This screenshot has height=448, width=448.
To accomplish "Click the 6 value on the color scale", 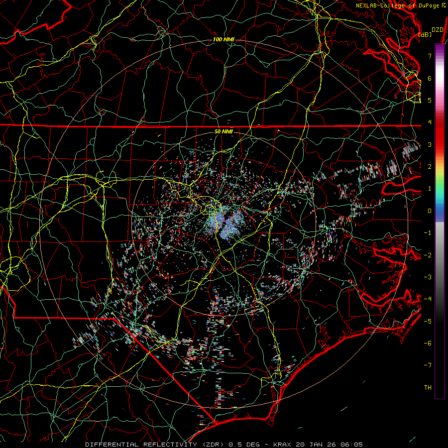I will [430, 78].
